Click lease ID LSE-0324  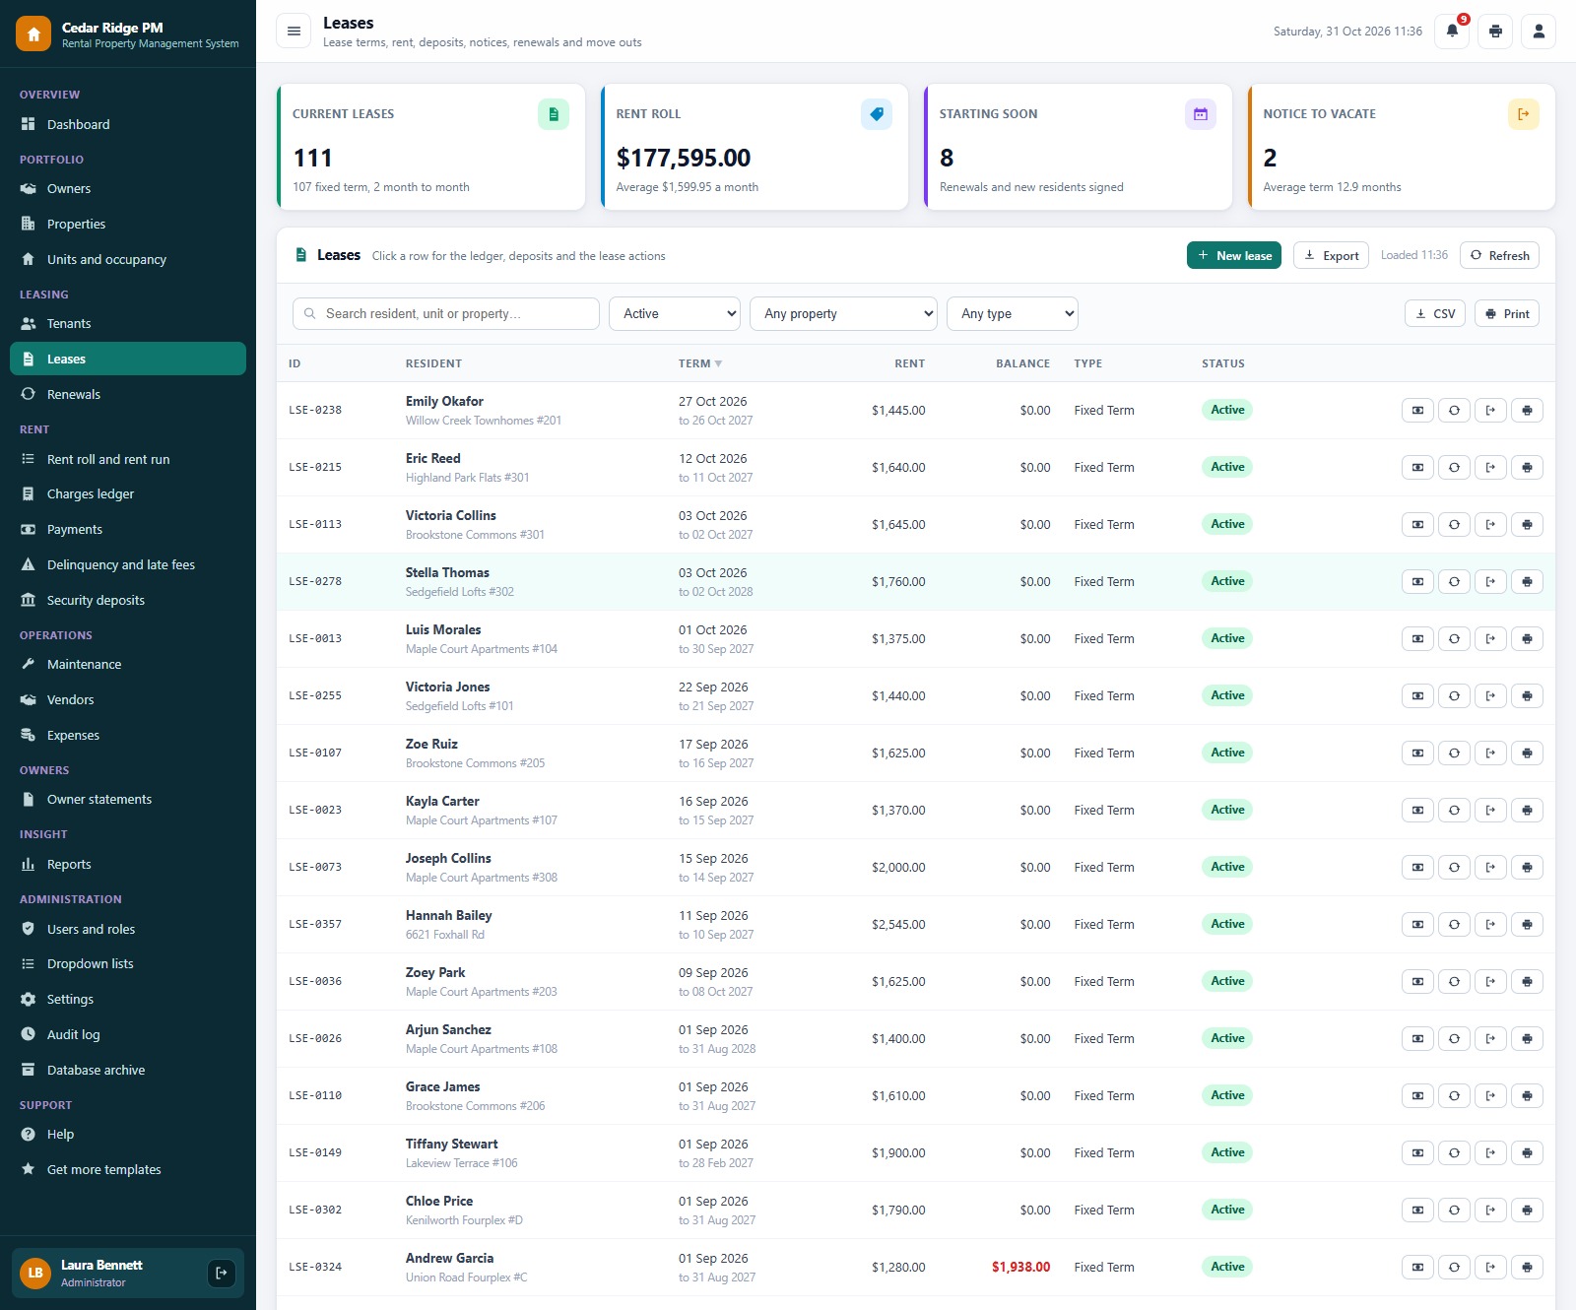point(315,1267)
